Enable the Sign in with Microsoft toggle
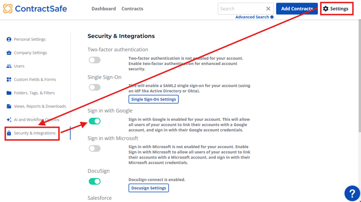361x202 pixels. [94, 148]
